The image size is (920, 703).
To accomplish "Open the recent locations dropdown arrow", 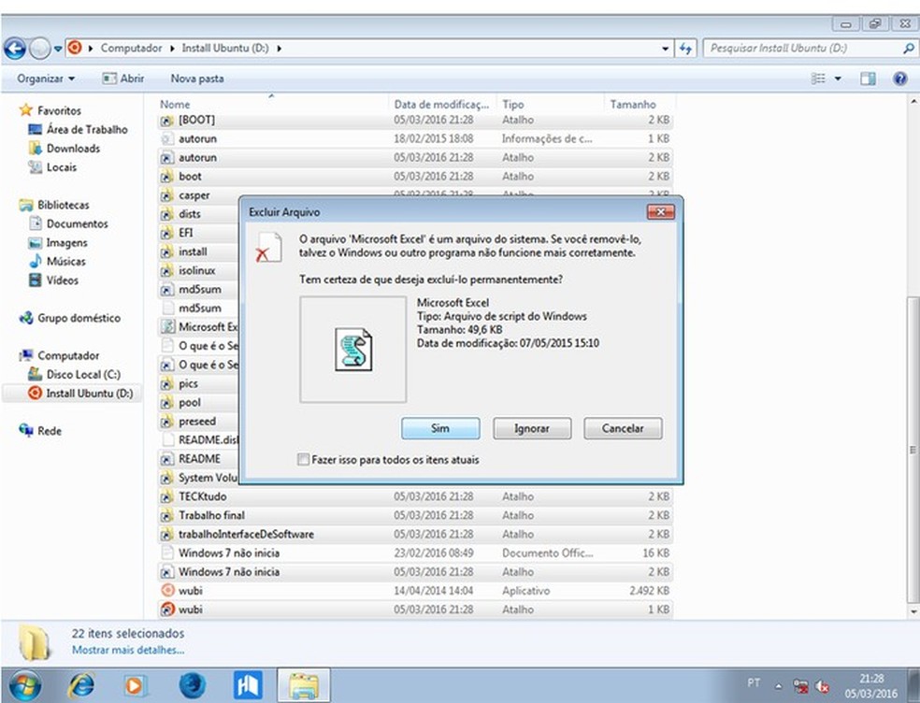I will pos(58,49).
